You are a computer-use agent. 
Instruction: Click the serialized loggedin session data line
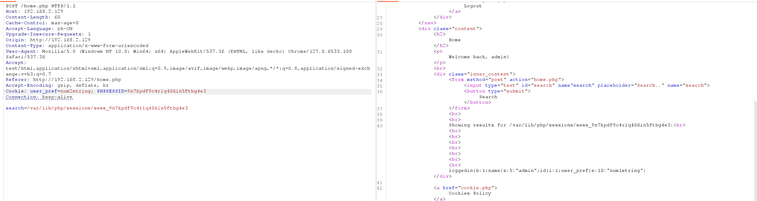coord(547,171)
